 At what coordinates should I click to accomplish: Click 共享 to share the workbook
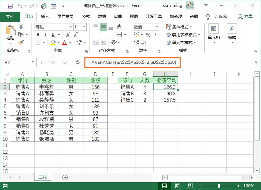[245, 17]
